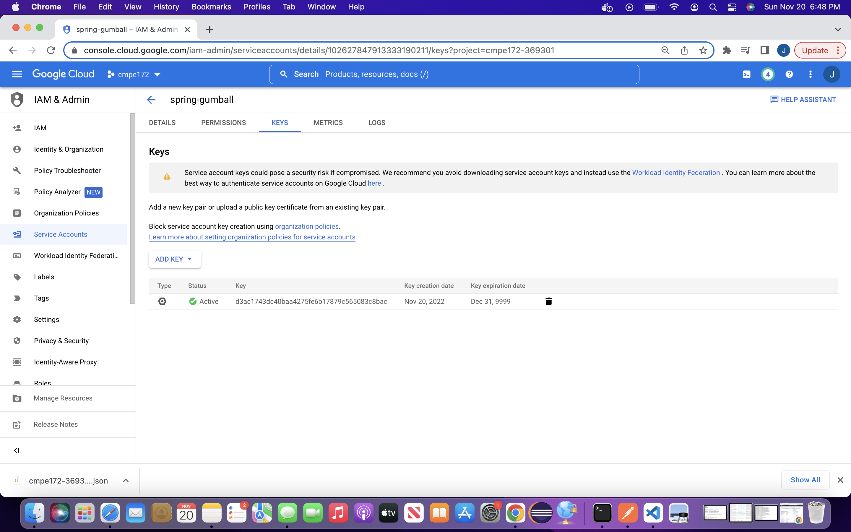Expand the ADD KEY dropdown
This screenshot has height=532, width=851.
[174, 259]
